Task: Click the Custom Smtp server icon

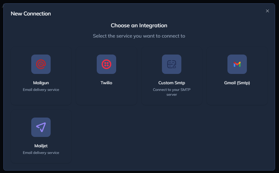Action: coord(172,64)
